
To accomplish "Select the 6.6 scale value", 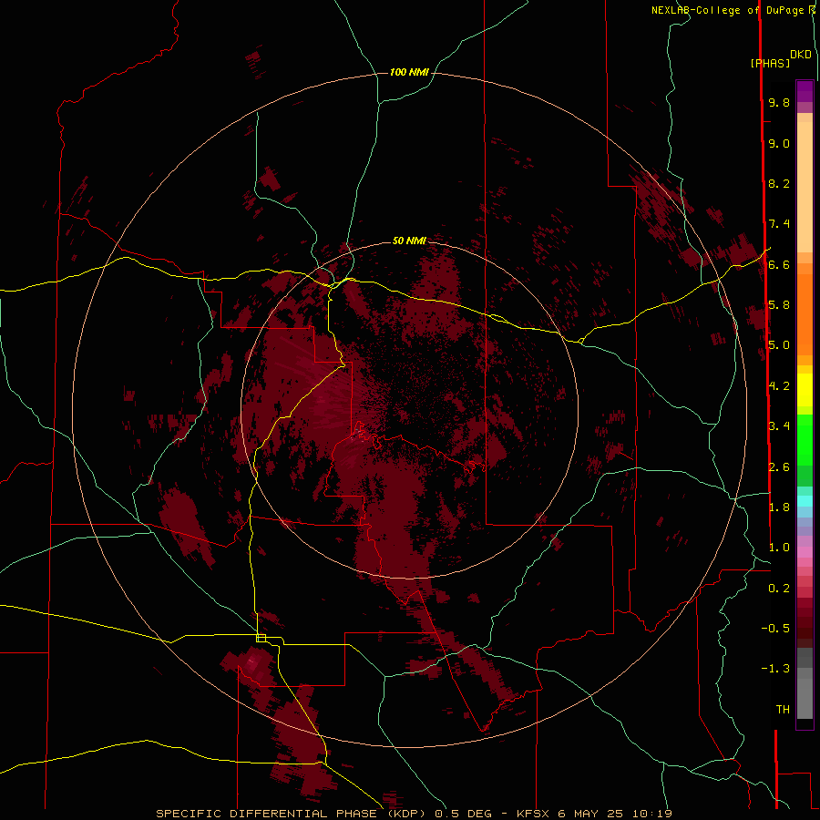I will pos(779,265).
